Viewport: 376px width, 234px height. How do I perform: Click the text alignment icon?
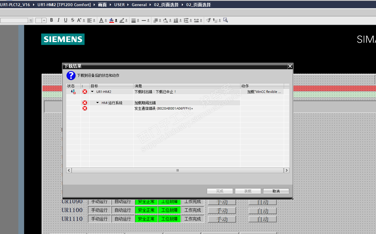pos(89,20)
